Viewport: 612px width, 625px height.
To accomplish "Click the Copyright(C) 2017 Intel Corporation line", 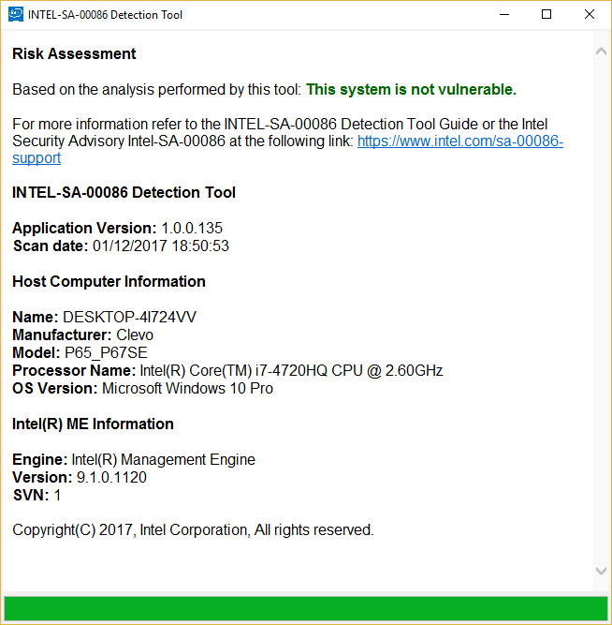I will pos(193,530).
